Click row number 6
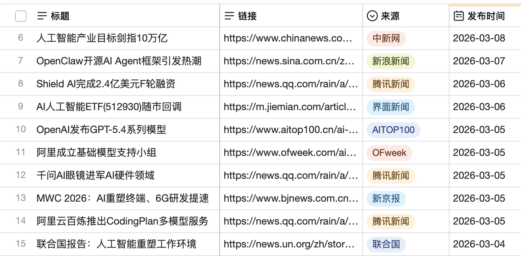 pyautogui.click(x=21, y=38)
